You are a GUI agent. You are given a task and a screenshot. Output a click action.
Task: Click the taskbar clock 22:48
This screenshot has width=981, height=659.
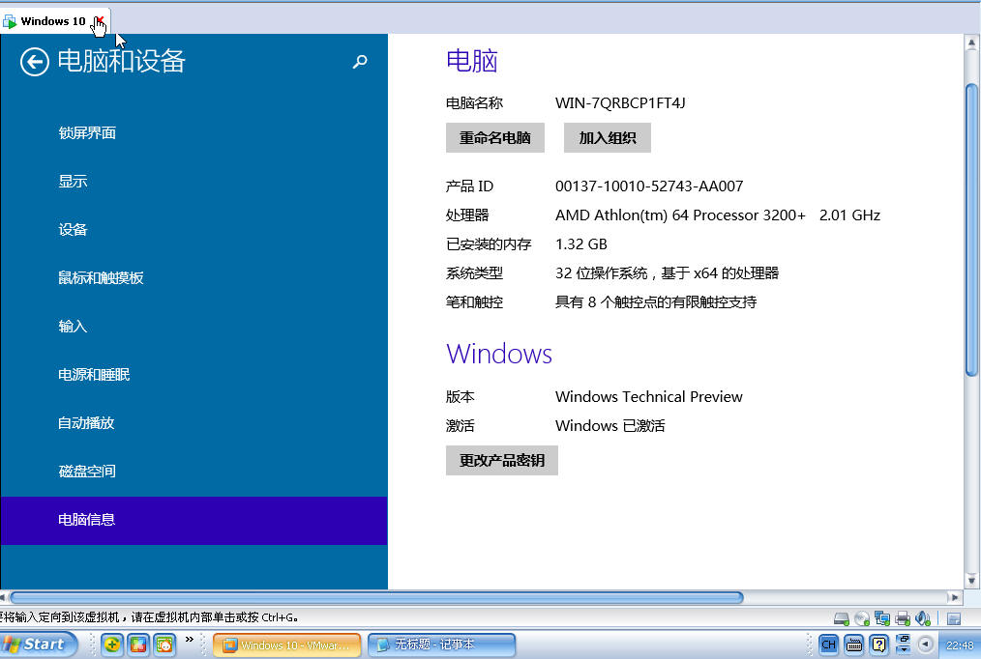(960, 645)
